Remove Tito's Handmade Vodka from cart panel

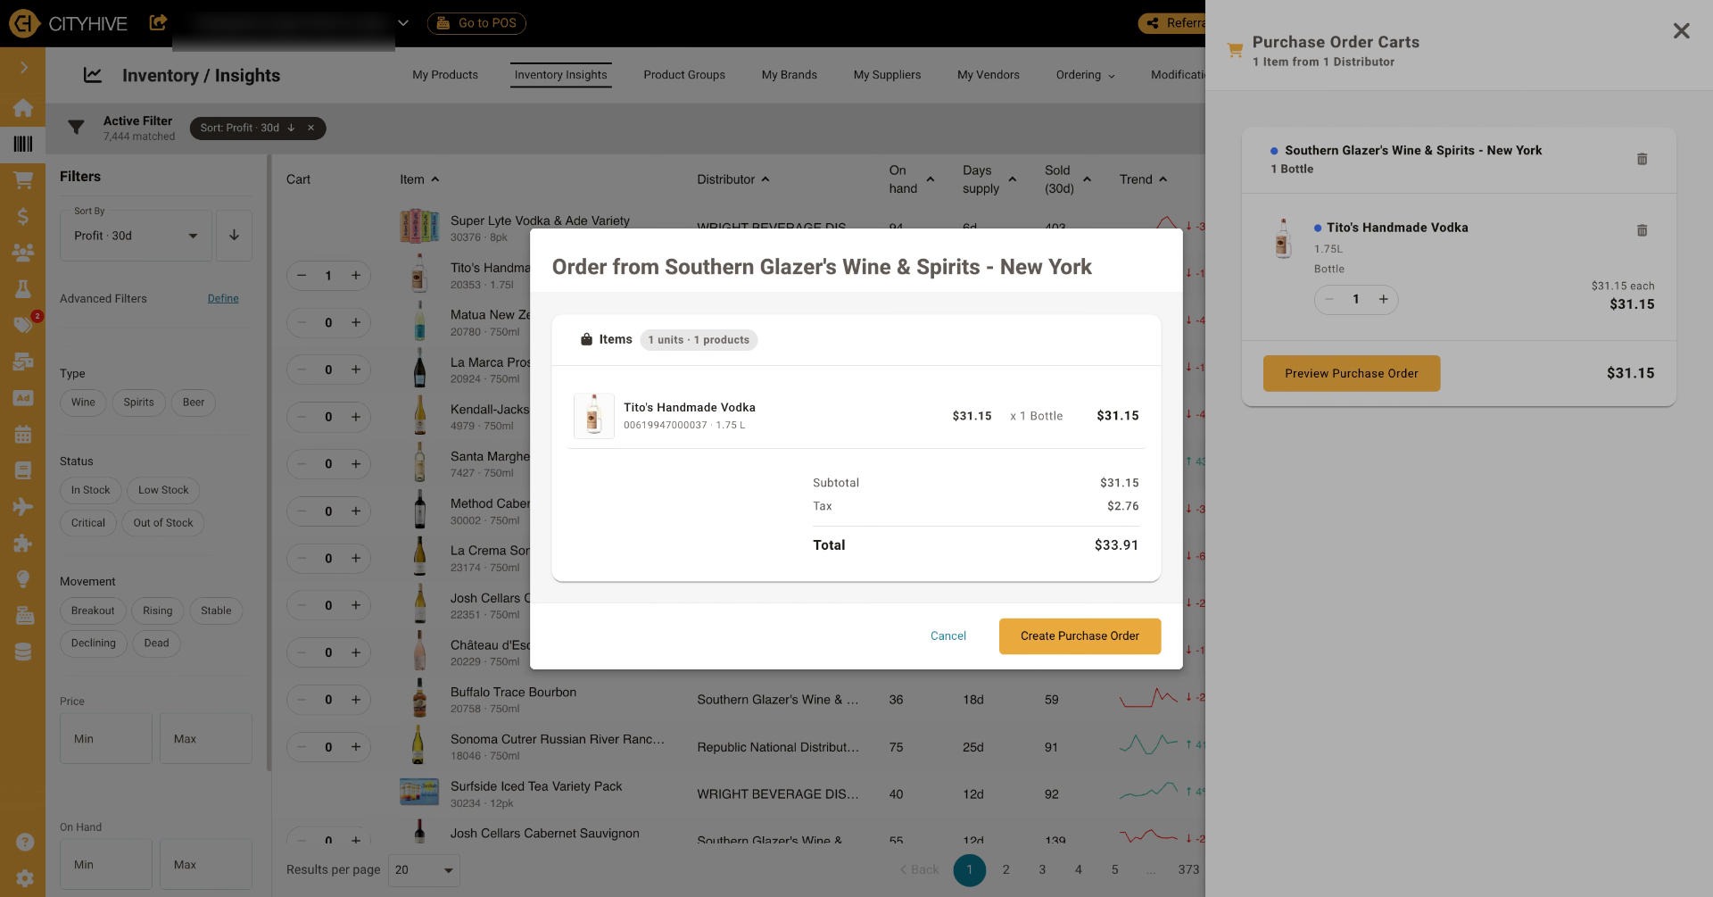pos(1642,230)
